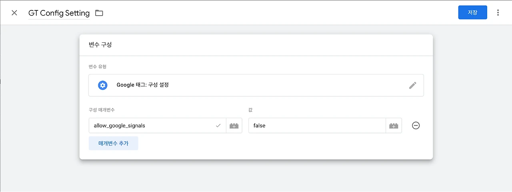Remove parameter row with minus icon
This screenshot has width=512, height=192.
pos(416,125)
